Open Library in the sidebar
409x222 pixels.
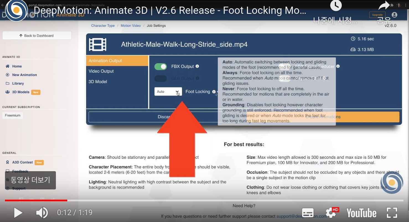click(x=18, y=83)
